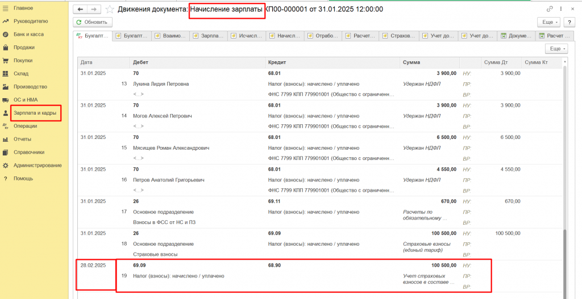The height and width of the screenshot is (299, 582).
Task: Click credit account 69.11 in row 17
Action: tap(275, 201)
